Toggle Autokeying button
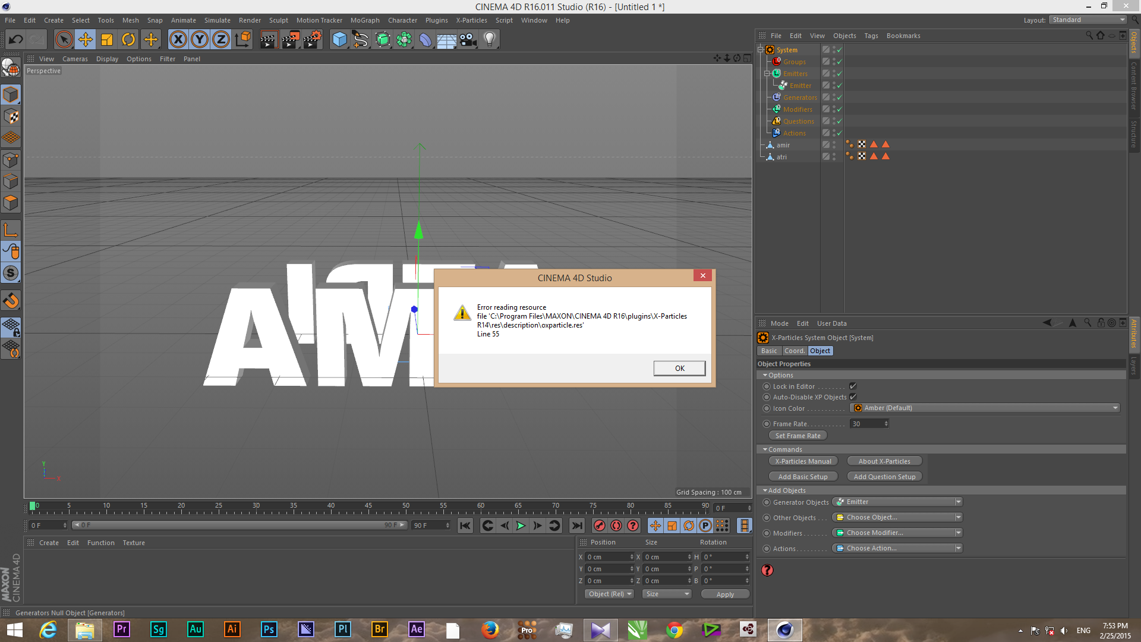The height and width of the screenshot is (642, 1141). (x=616, y=525)
